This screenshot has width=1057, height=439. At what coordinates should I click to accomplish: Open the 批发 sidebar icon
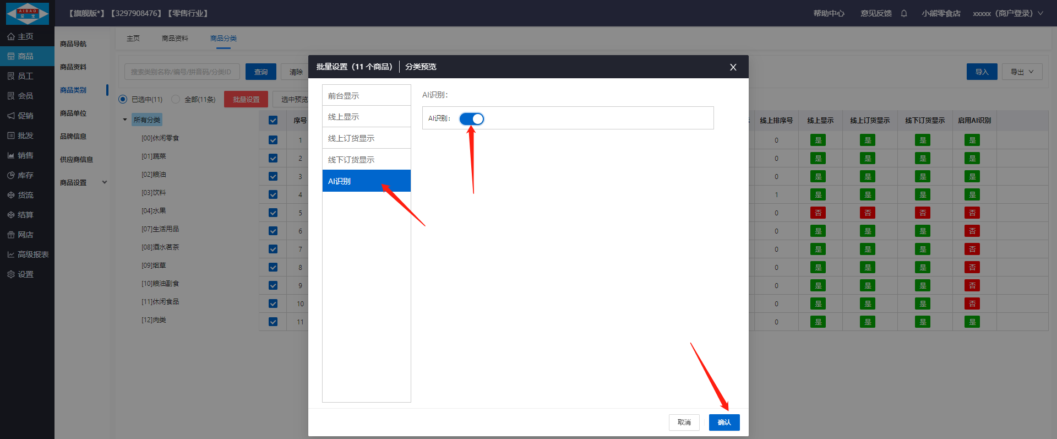coord(11,136)
